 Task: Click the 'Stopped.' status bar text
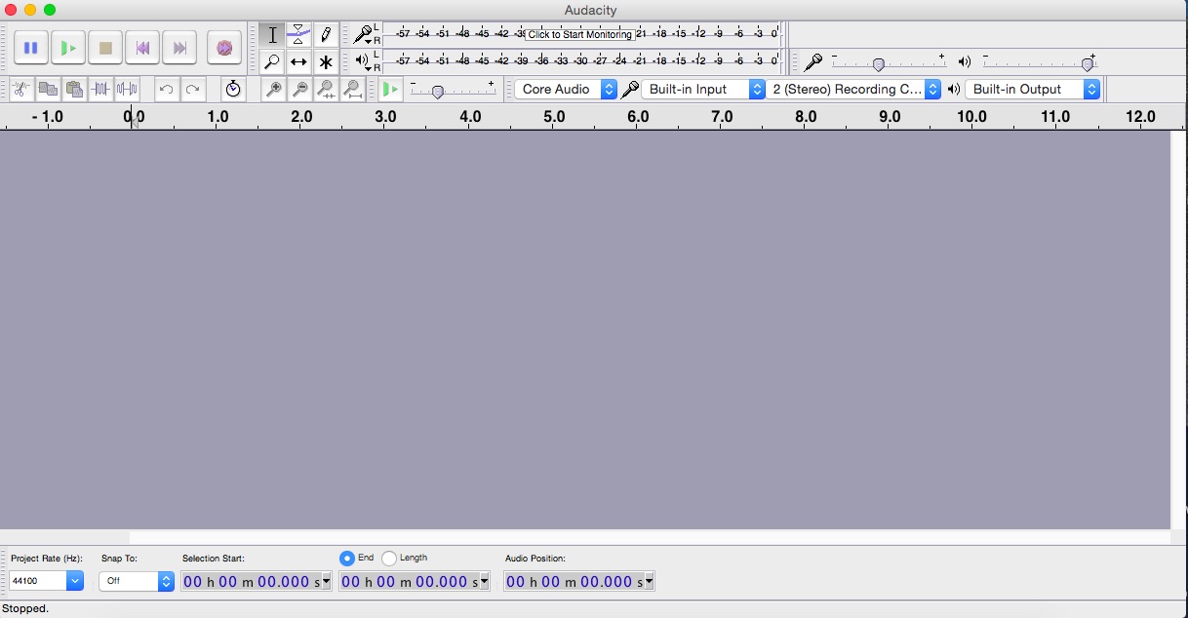(x=25, y=609)
